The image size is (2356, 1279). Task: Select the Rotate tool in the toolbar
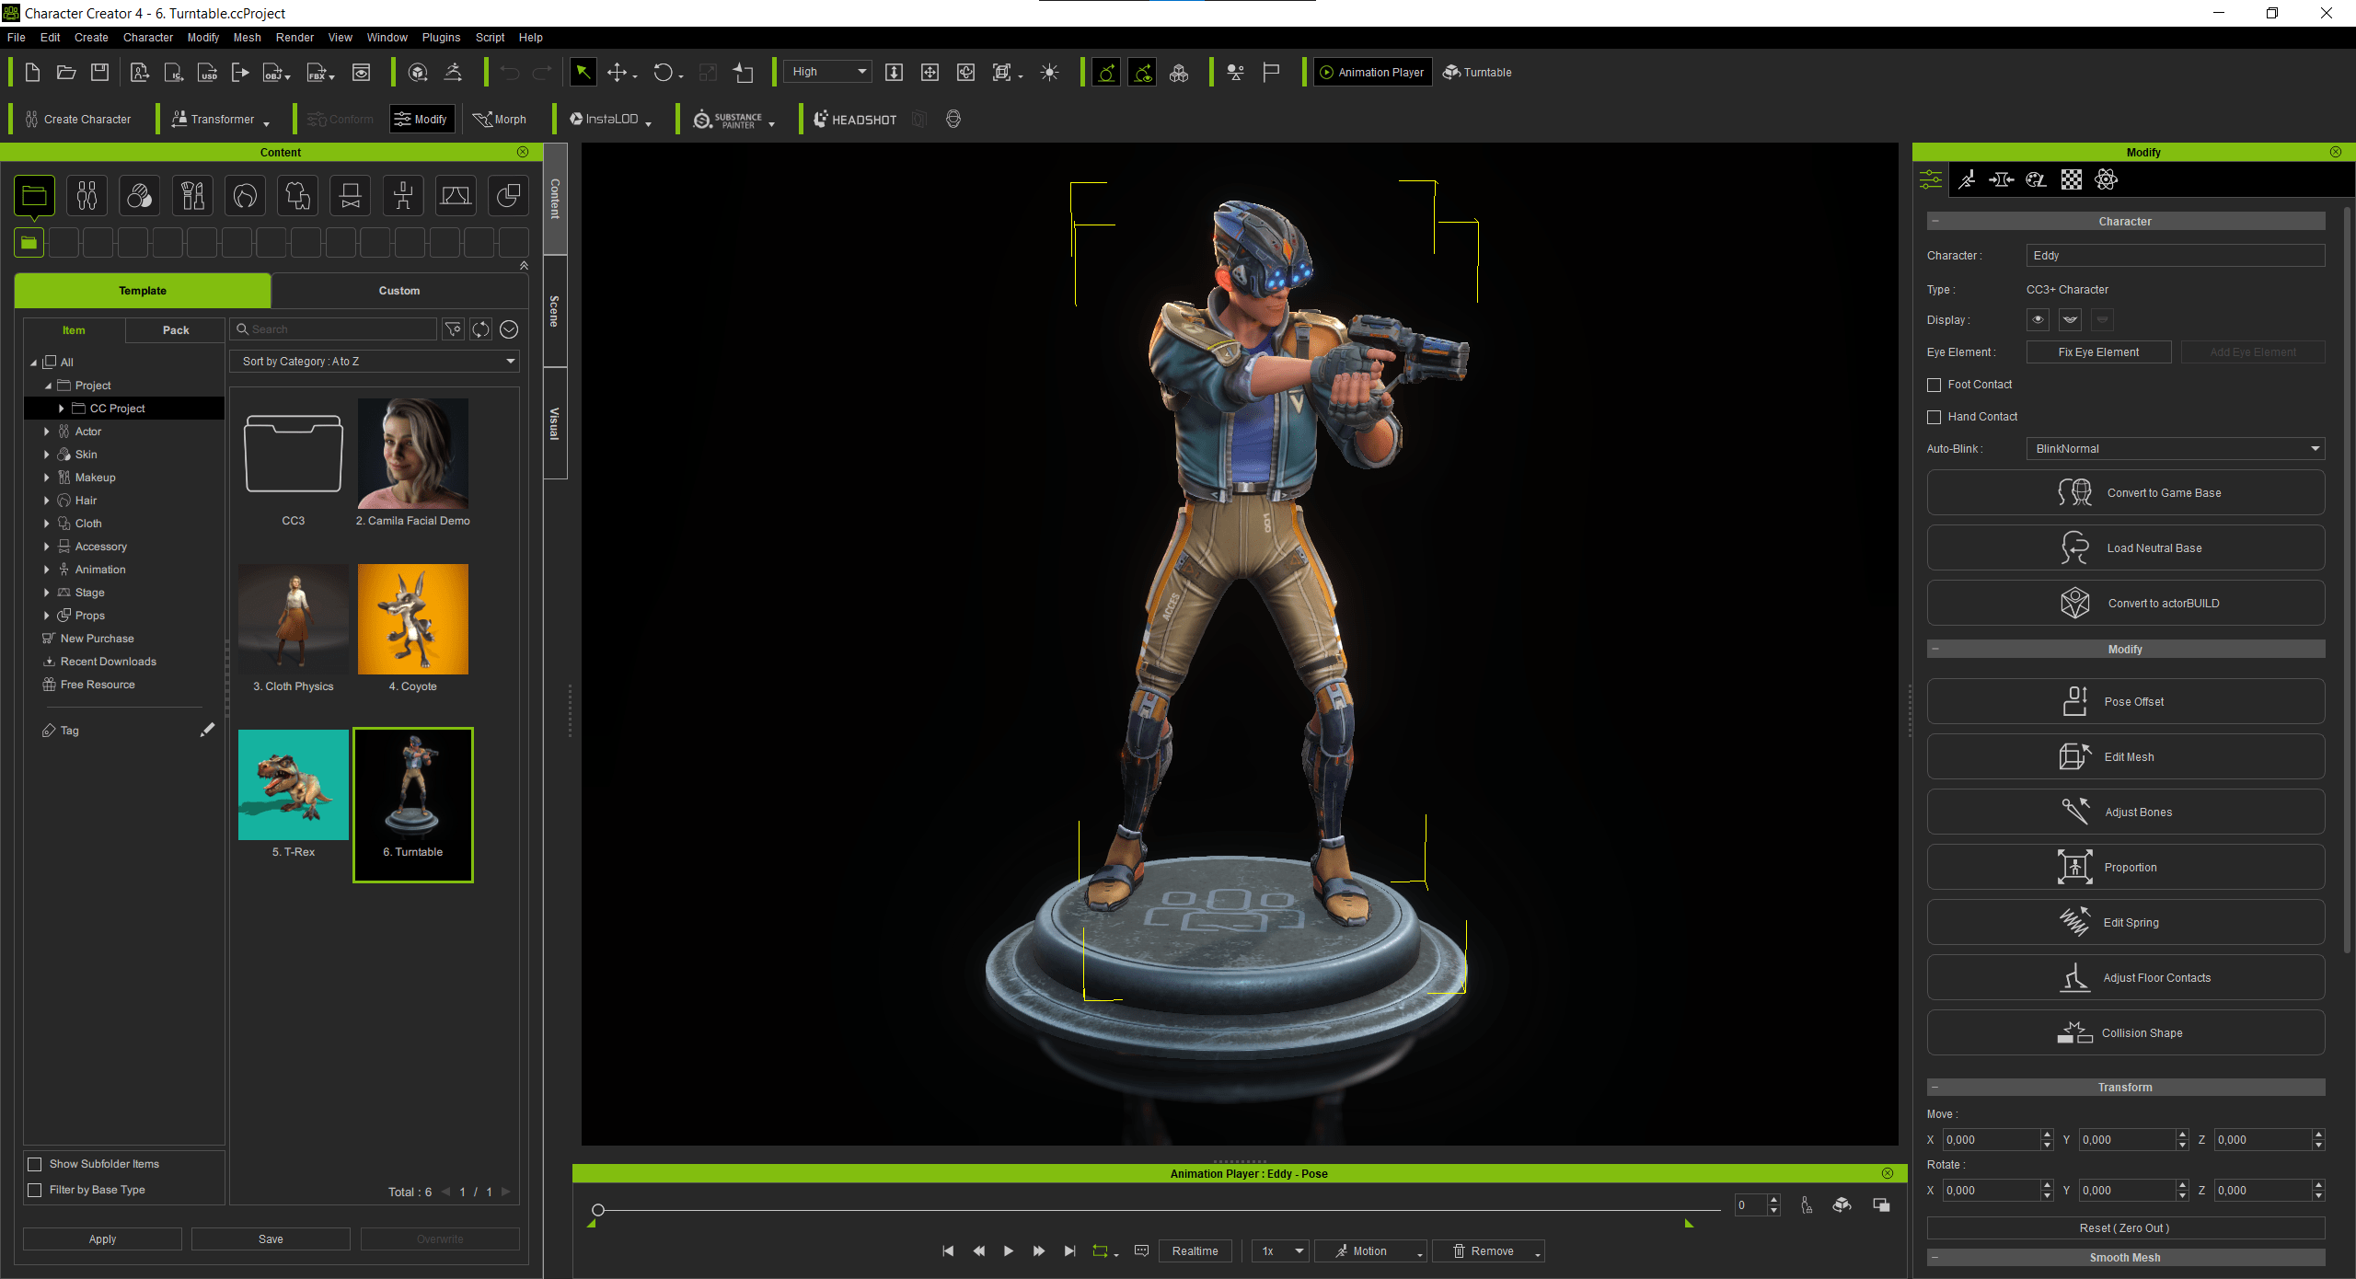(x=663, y=73)
